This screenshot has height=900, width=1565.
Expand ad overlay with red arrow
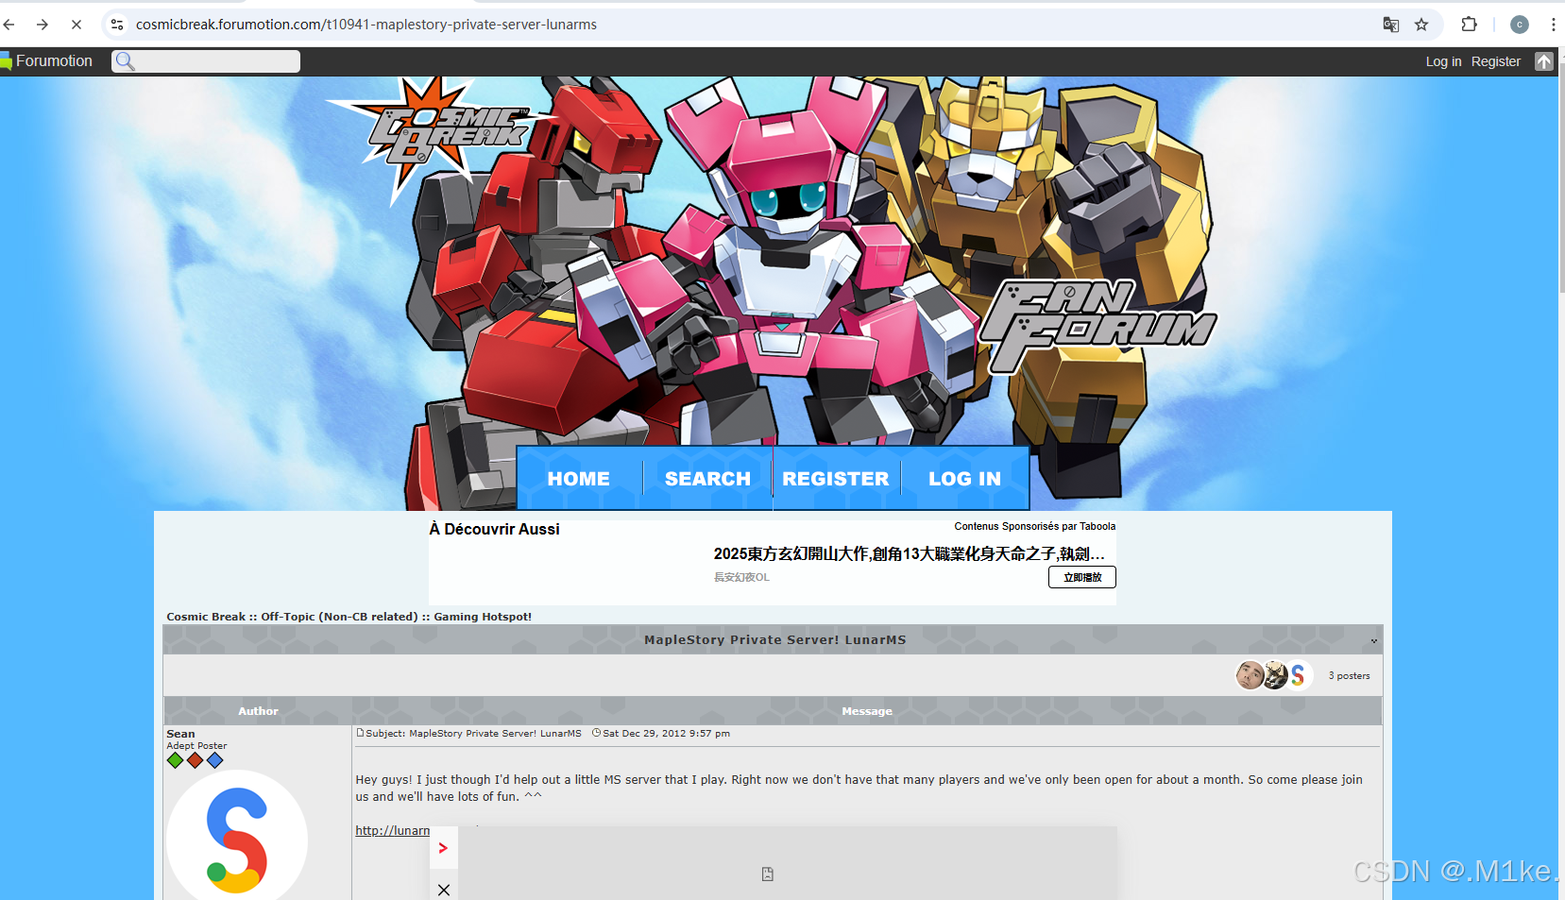443,848
